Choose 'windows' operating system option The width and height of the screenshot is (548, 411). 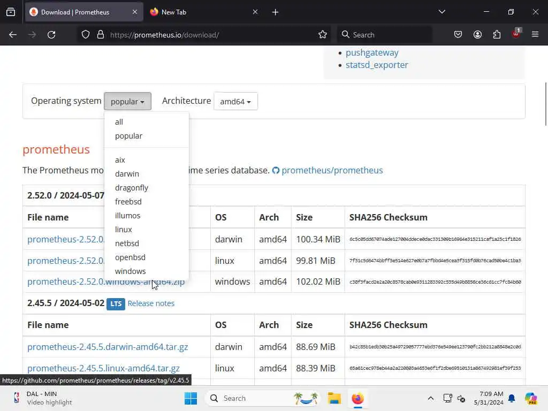coord(147,271)
